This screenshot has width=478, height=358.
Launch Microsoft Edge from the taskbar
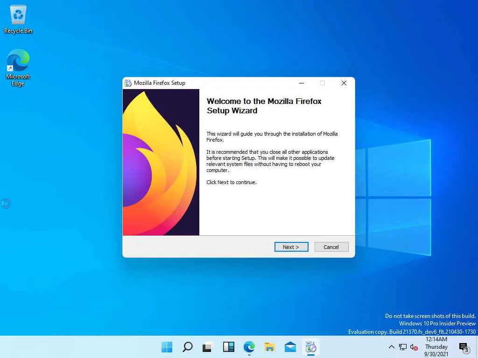point(249,347)
